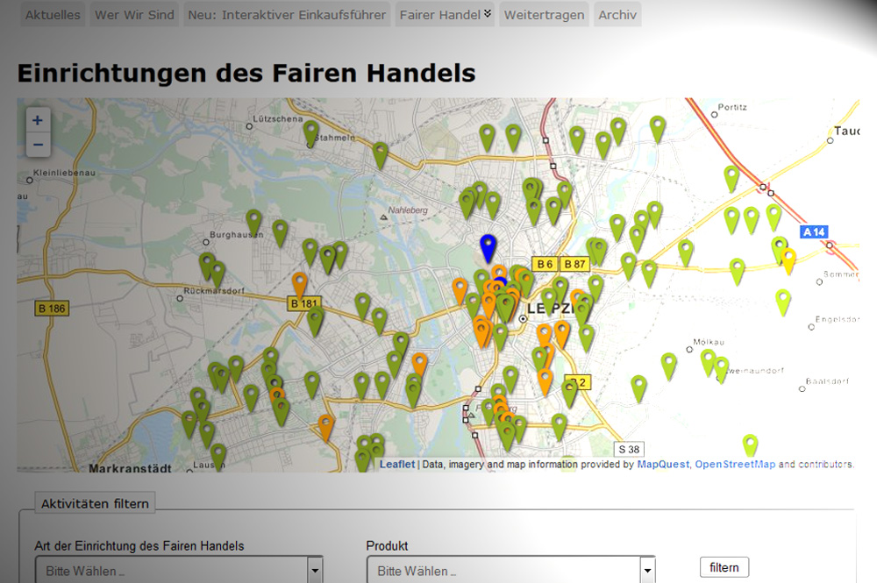Zoom in on the map
This screenshot has height=583, width=877.
pyautogui.click(x=37, y=119)
